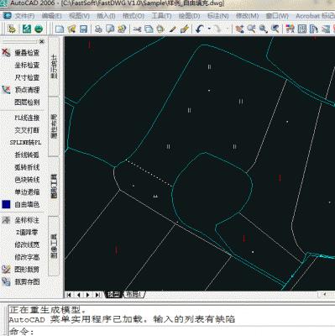Open the 图形裁剪 clipping tool
This screenshot has height=336, width=335.
click(x=27, y=270)
